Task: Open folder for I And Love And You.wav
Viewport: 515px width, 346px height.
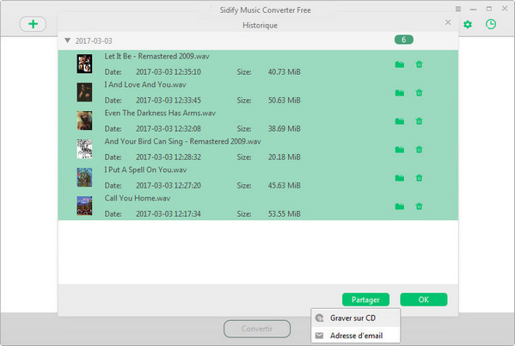Action: (400, 93)
